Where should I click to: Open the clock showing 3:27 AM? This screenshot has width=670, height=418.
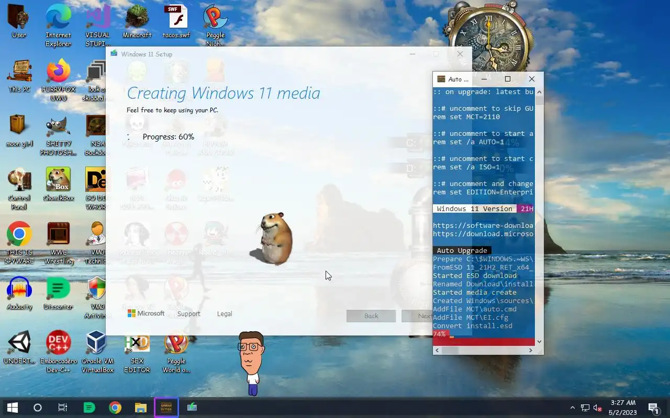623,408
